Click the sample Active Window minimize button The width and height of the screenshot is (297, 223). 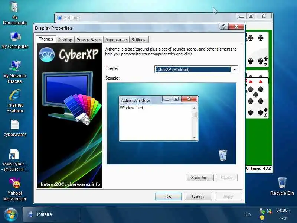tap(167, 99)
